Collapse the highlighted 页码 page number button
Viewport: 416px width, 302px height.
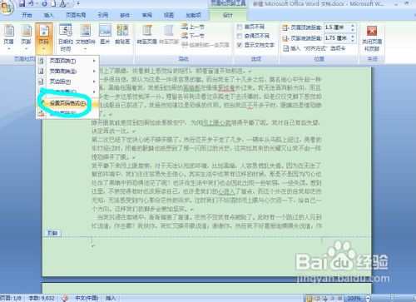click(x=44, y=37)
